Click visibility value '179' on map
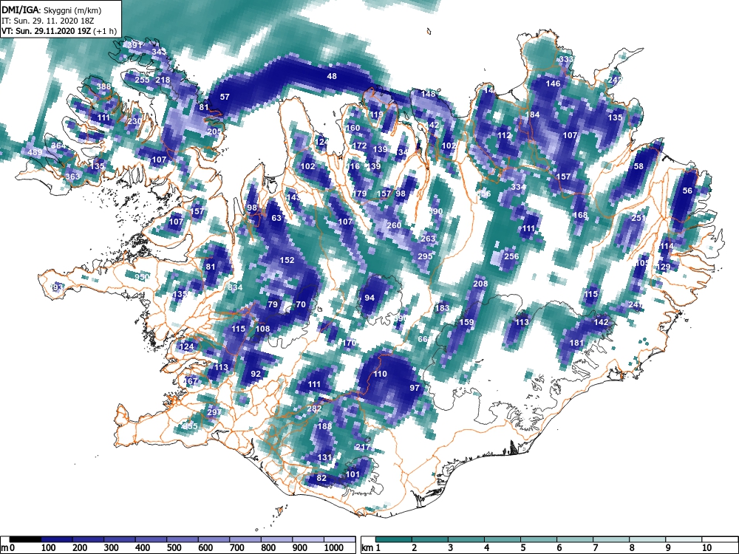The width and height of the screenshot is (739, 554). [359, 194]
